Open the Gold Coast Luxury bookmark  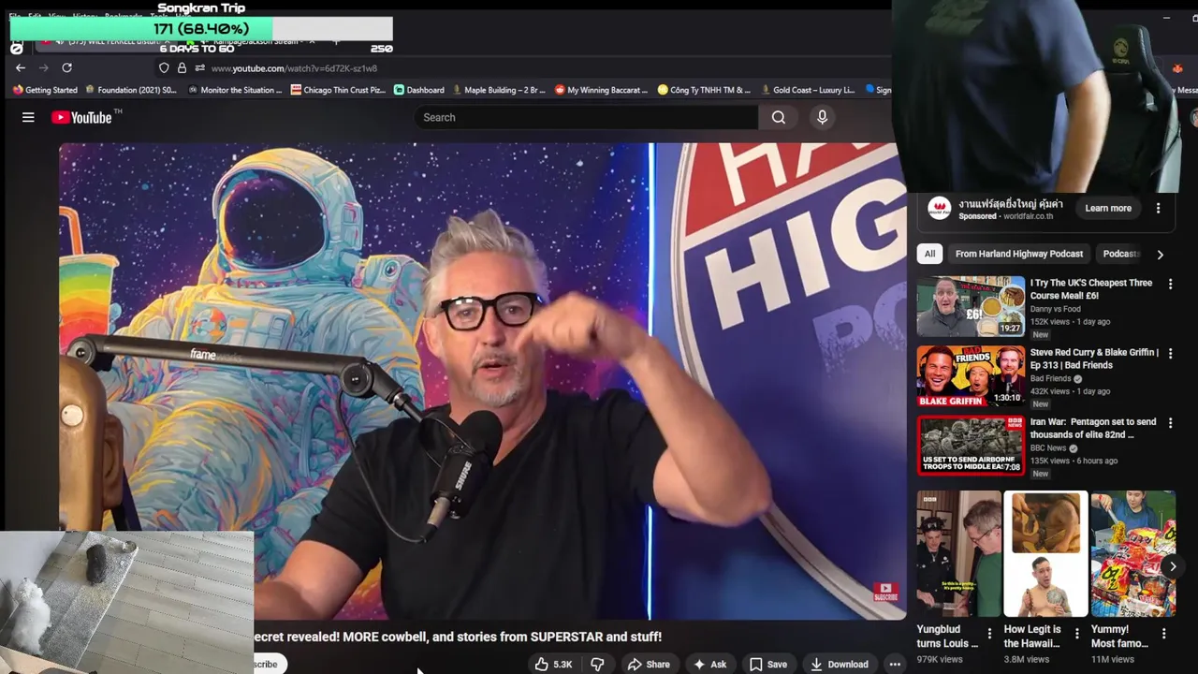(x=807, y=90)
